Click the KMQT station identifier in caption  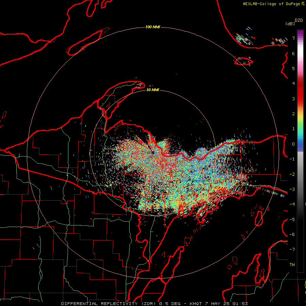point(195,304)
